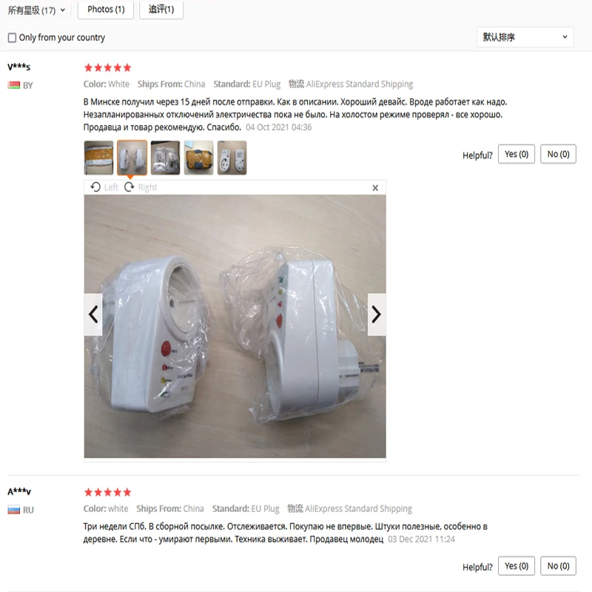Viewport: 592px width, 592px height.
Task: Go to the previous review photo
Action: (x=93, y=314)
